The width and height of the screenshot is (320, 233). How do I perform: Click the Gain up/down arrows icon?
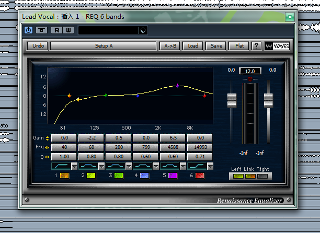(48, 138)
